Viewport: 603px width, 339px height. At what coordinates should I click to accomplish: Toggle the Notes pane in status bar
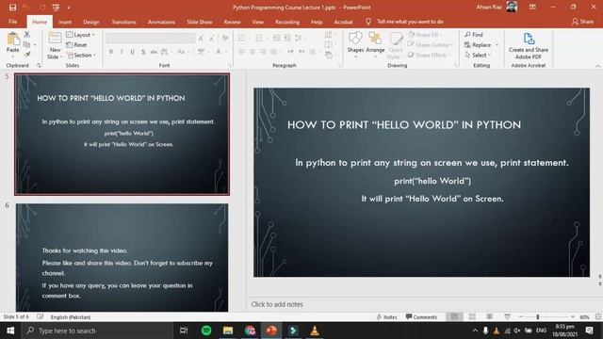pos(386,317)
